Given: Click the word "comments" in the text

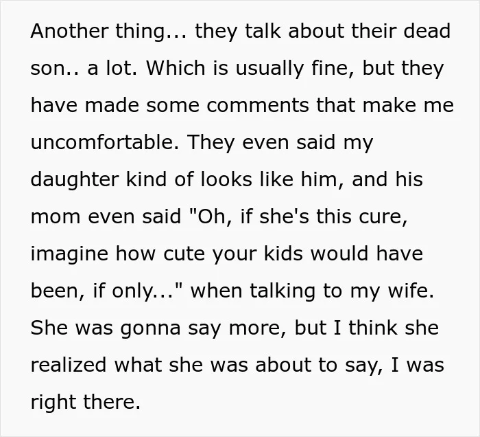Looking at the screenshot, I should click(258, 105).
